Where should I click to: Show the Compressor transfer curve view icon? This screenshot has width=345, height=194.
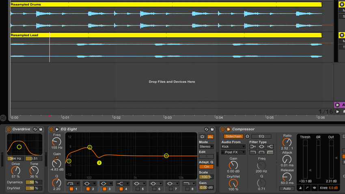[307, 188]
